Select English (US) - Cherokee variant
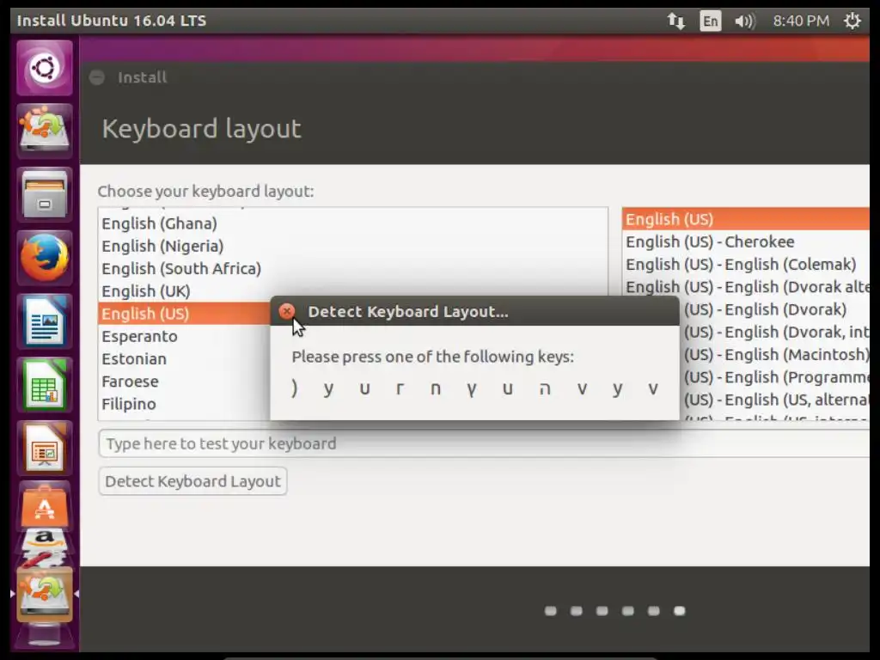Screen dimensions: 880x660 [745, 241]
